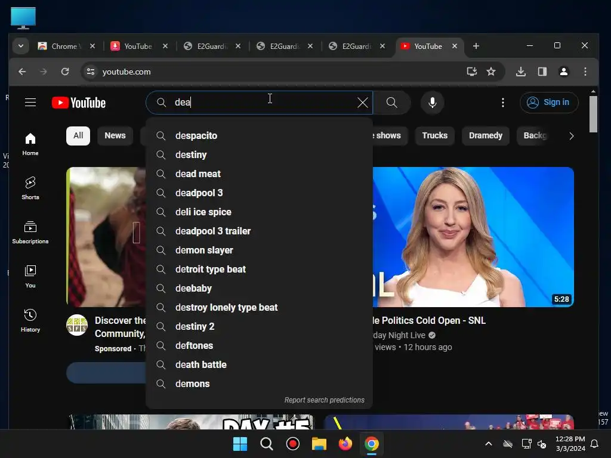Viewport: 611px width, 458px height.
Task: Show hidden system tray icons
Action: pos(488,444)
